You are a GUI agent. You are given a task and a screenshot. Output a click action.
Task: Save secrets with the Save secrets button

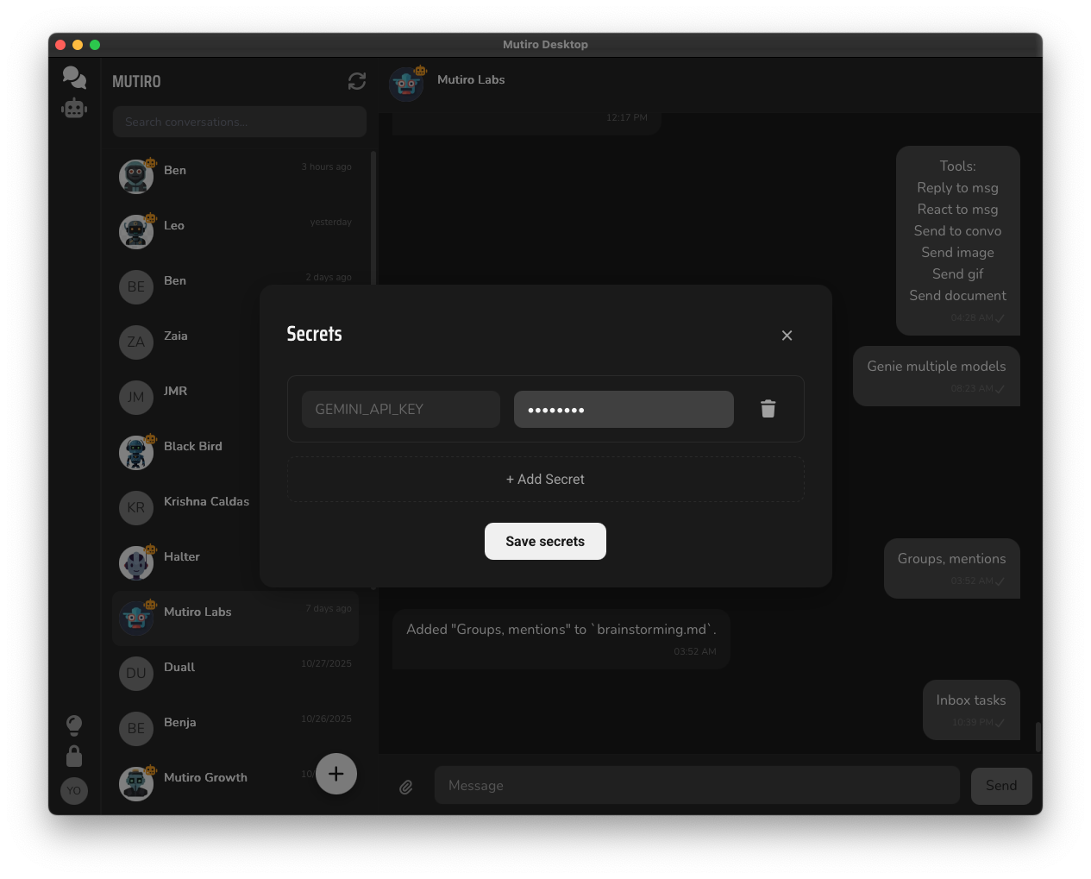[545, 541]
